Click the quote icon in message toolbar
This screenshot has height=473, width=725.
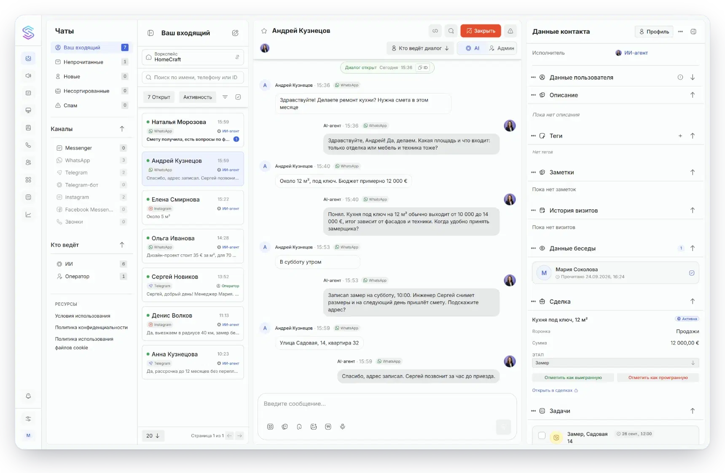pyautogui.click(x=328, y=427)
